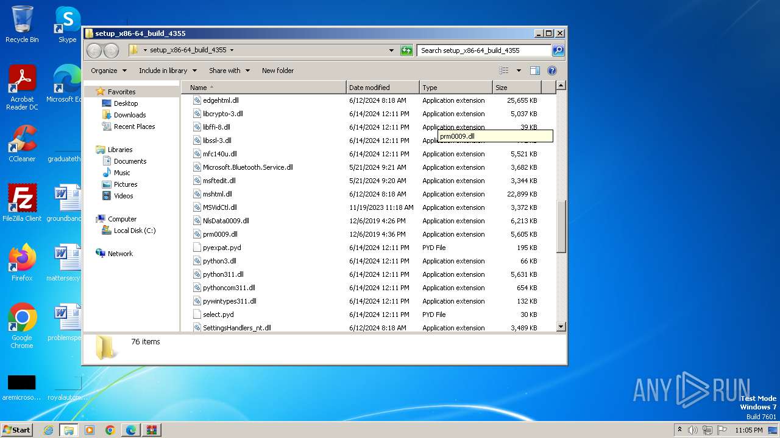Select pyexpat.pyd file
780x438 pixels.
(222, 248)
